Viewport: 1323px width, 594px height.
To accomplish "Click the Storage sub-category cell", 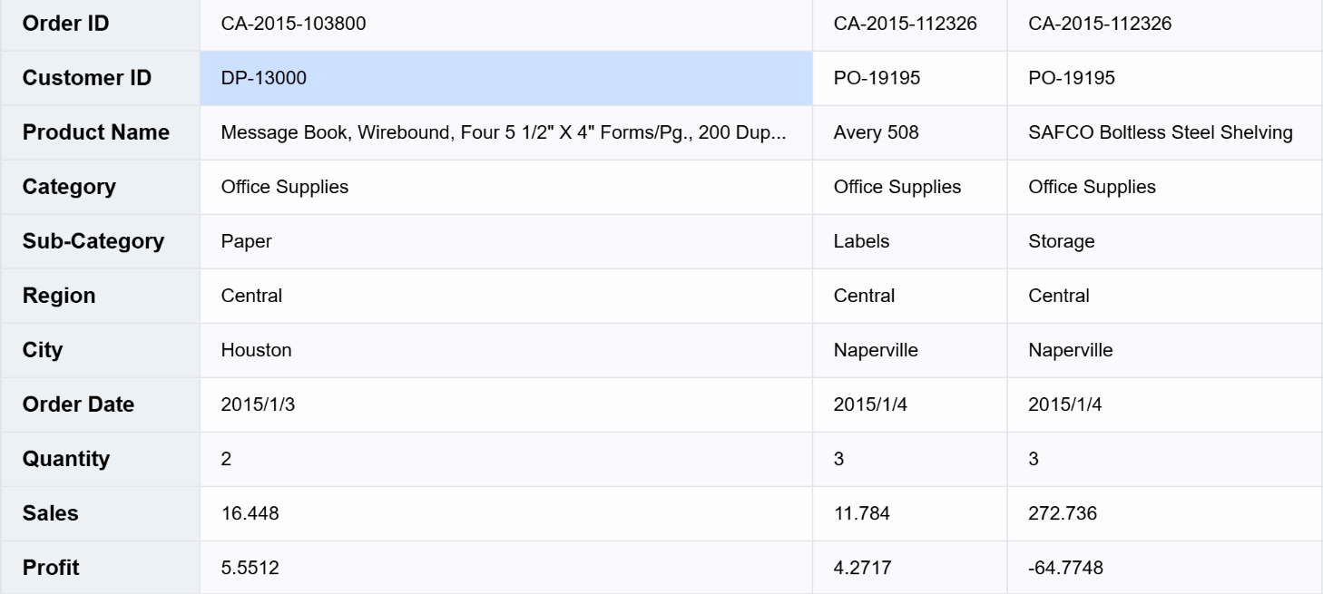I will [x=1164, y=241].
